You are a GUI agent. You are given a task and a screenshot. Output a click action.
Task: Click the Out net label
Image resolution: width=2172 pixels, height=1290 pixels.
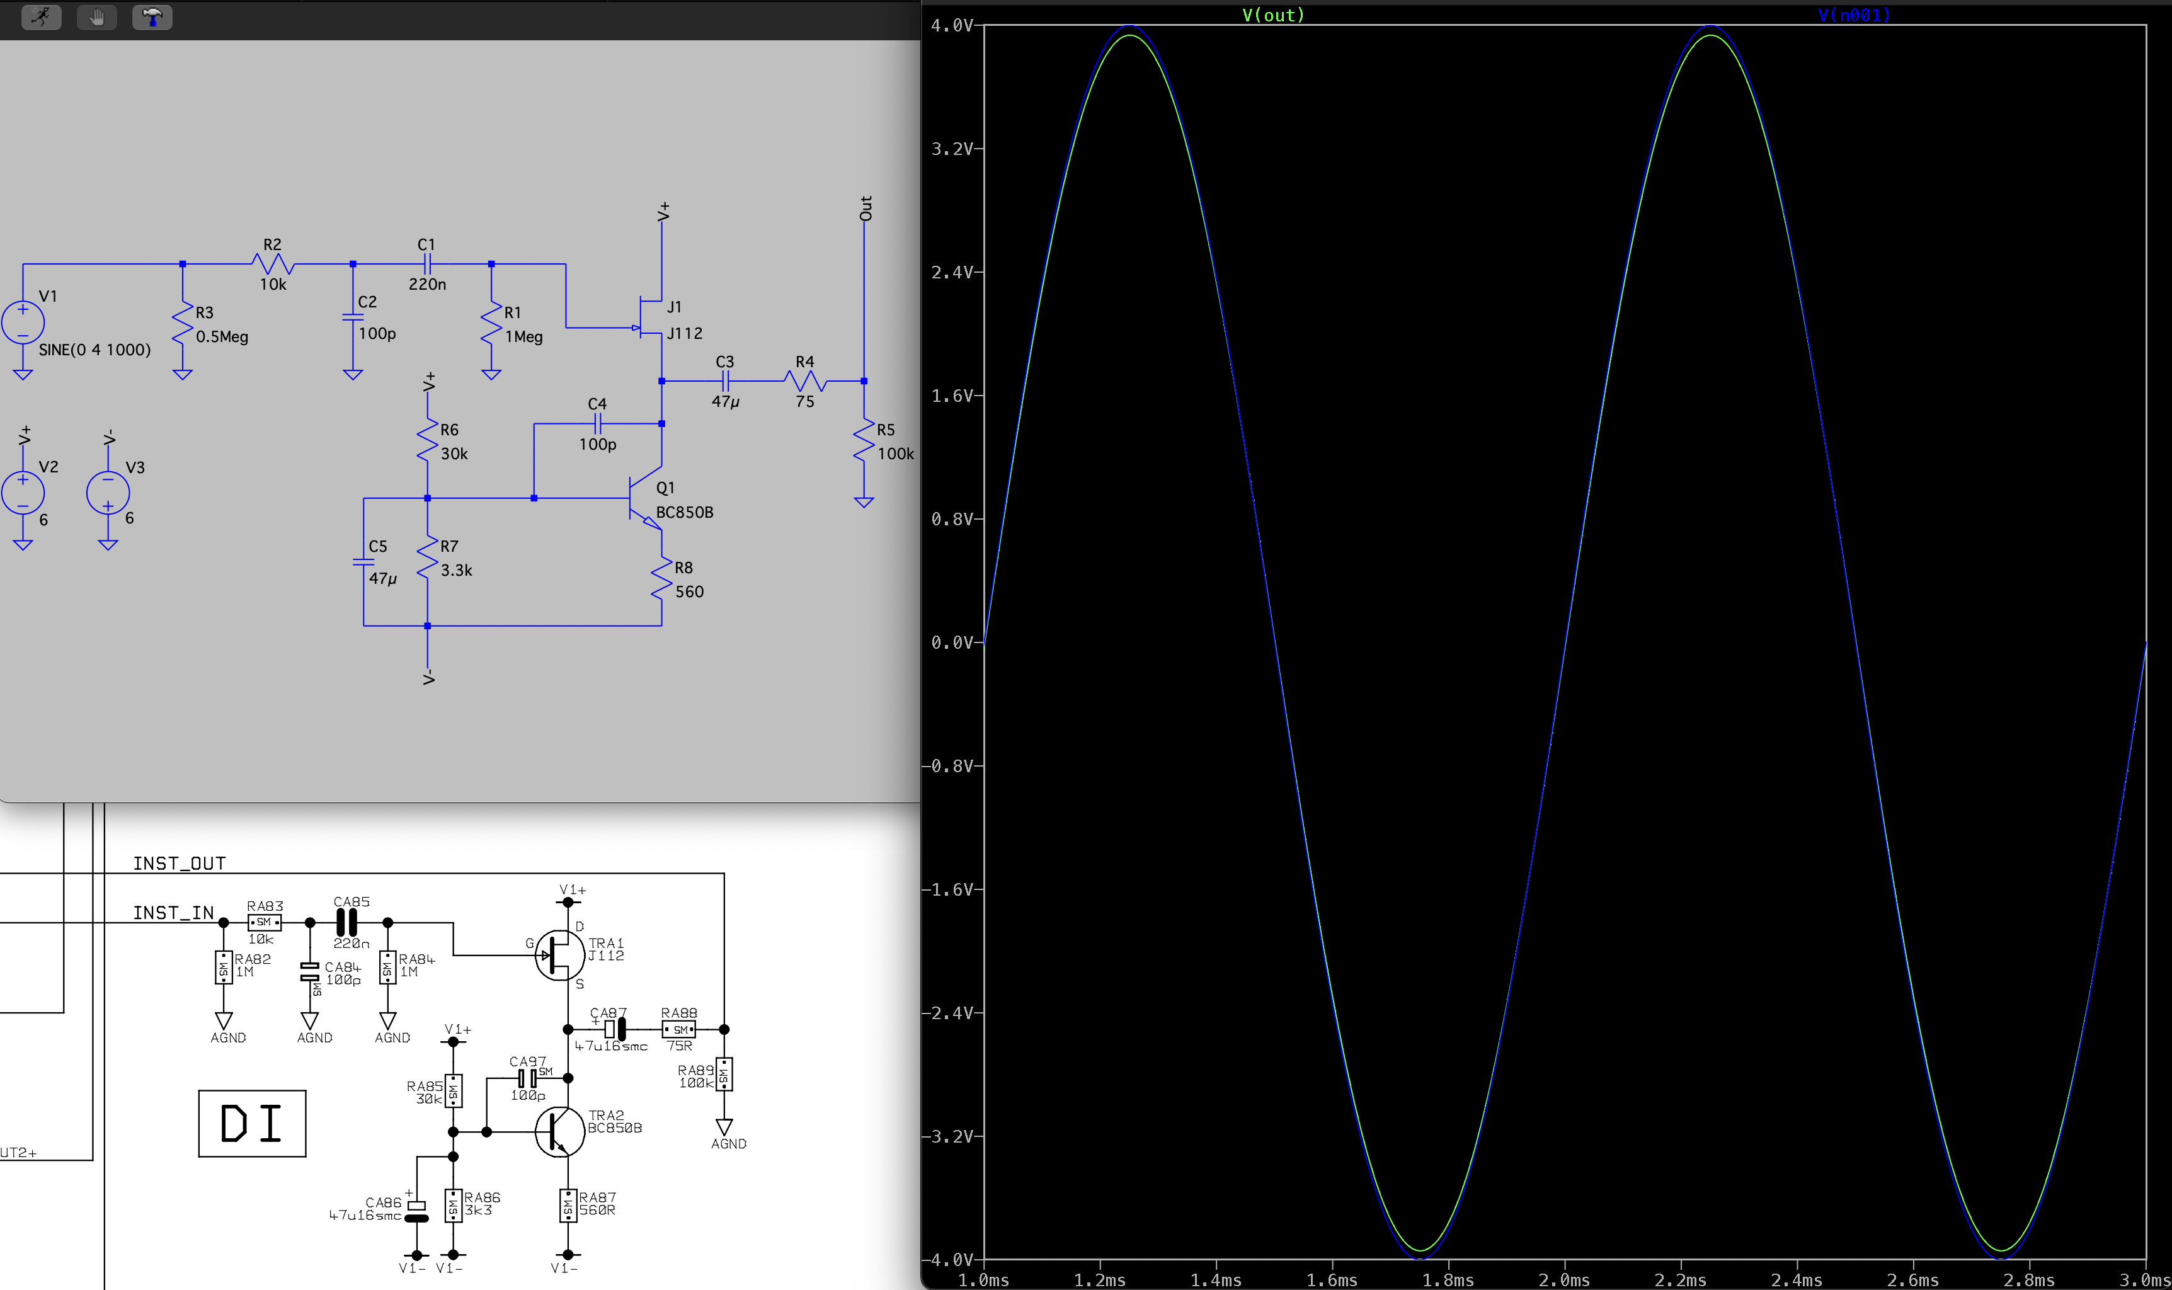[x=866, y=208]
